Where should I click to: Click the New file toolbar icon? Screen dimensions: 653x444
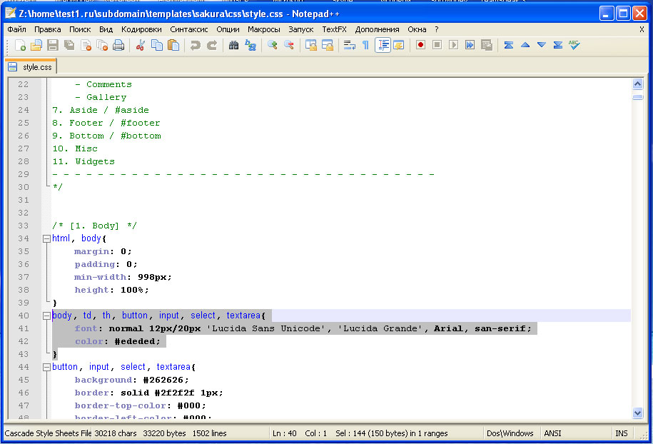coord(20,45)
